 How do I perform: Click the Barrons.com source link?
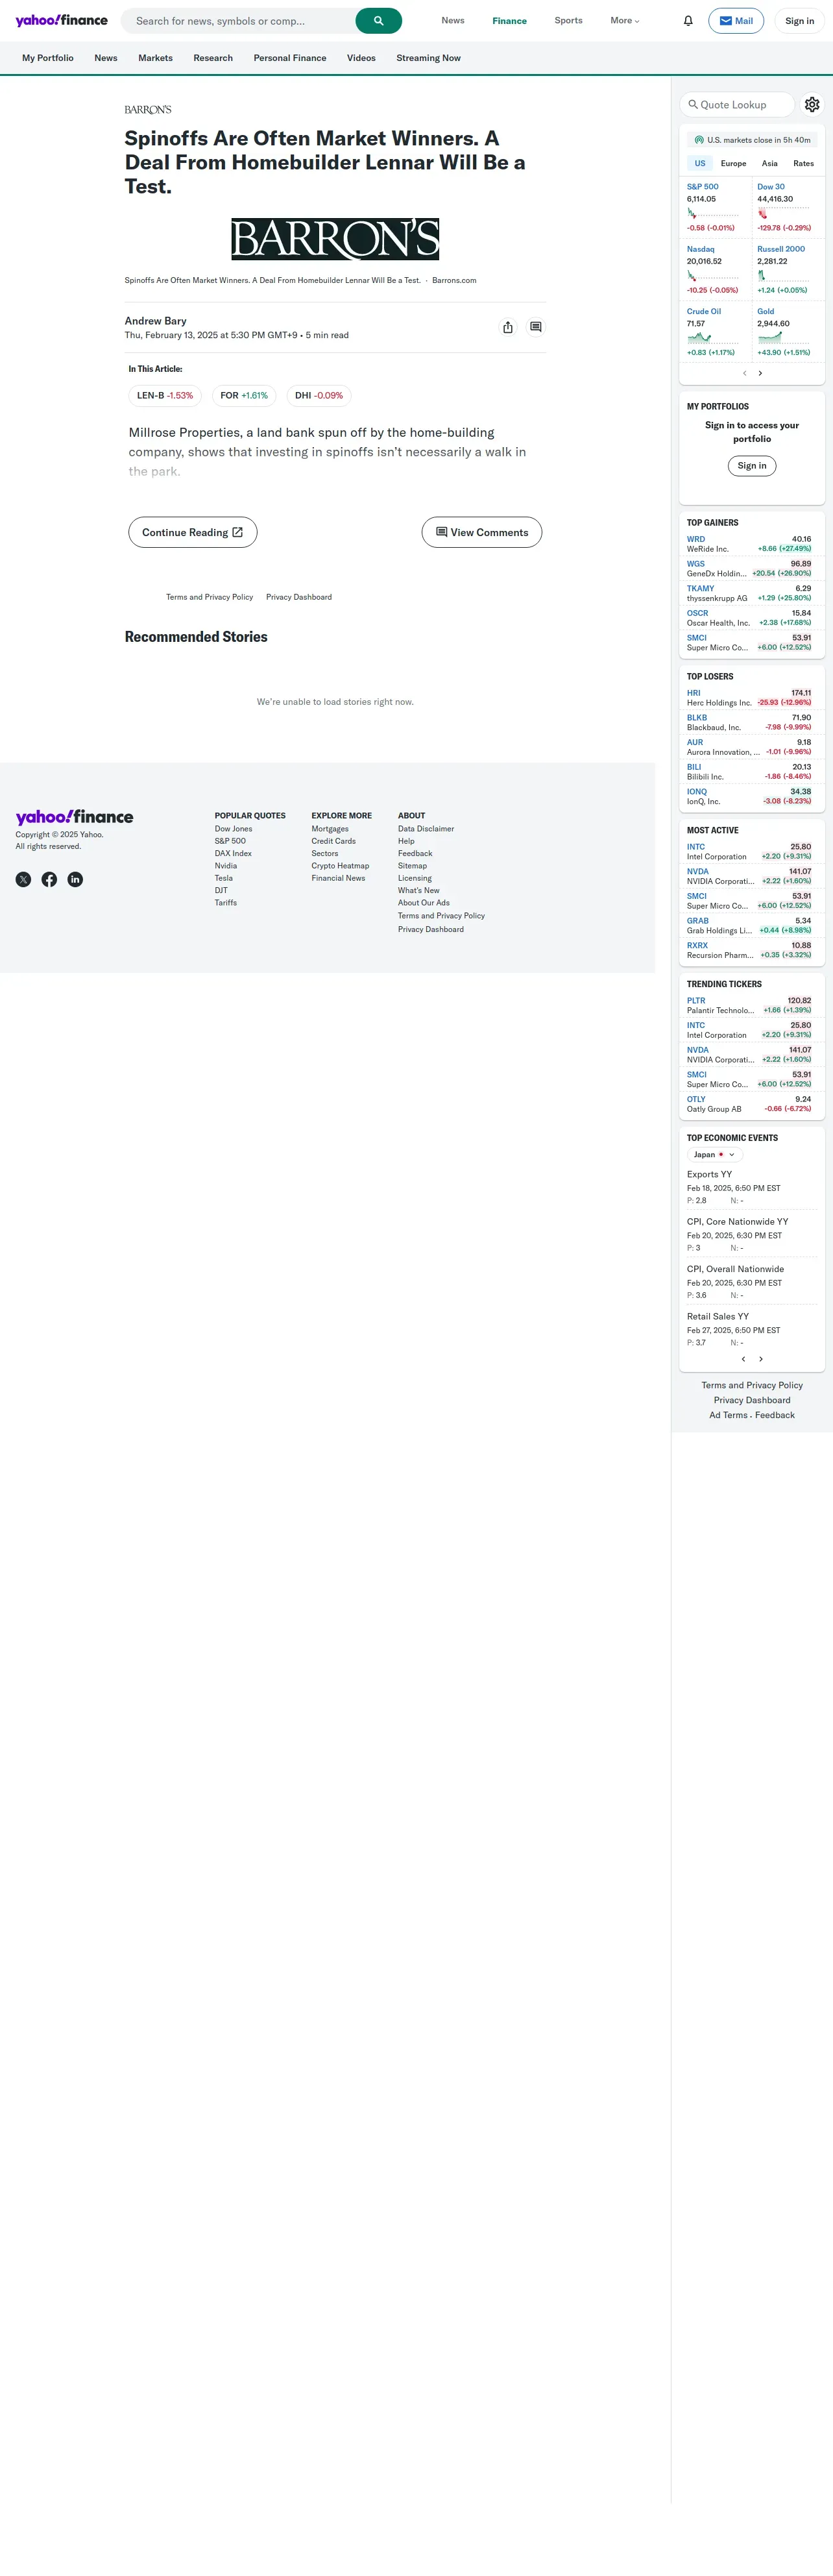coord(454,281)
